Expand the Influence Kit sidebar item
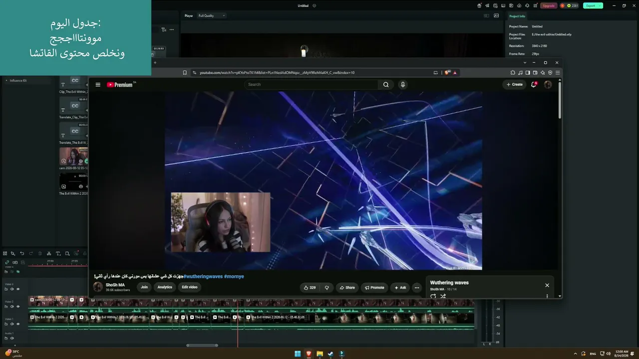Viewport: 639px width, 359px height. 6,80
